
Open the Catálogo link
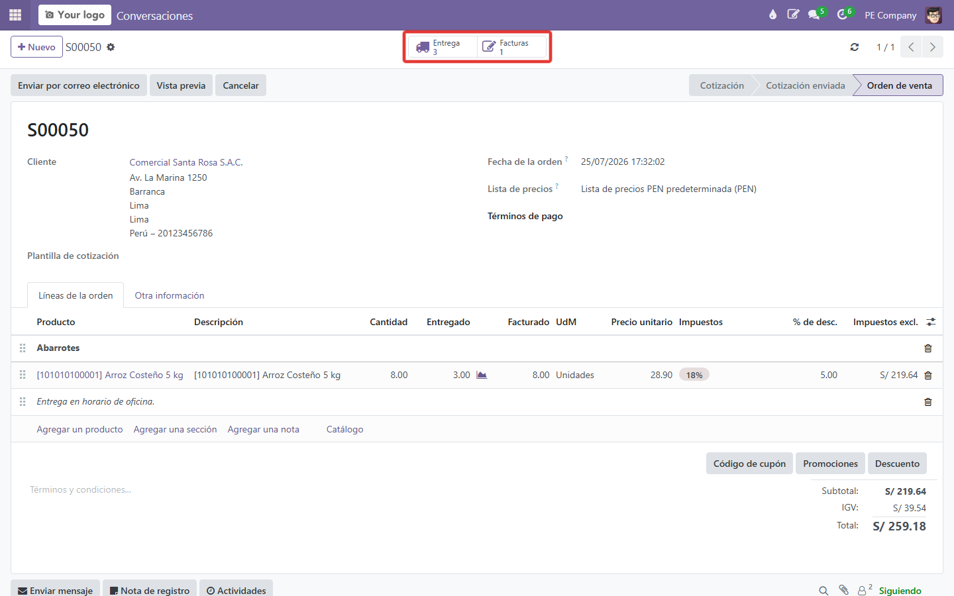click(344, 429)
